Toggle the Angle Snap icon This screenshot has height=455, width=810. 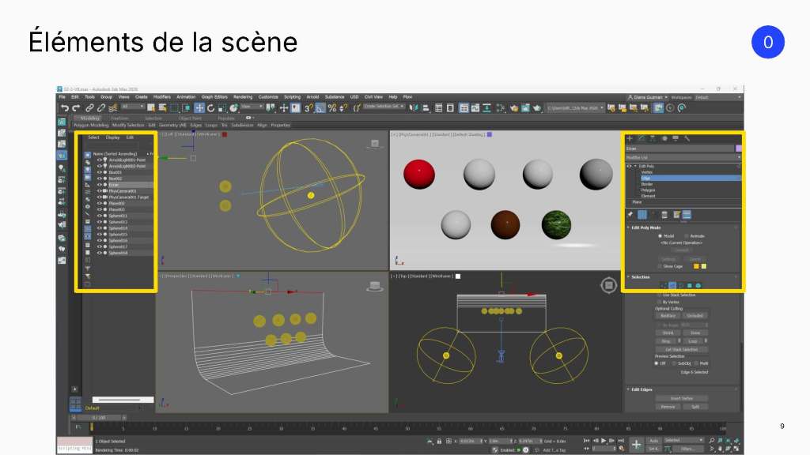321,107
